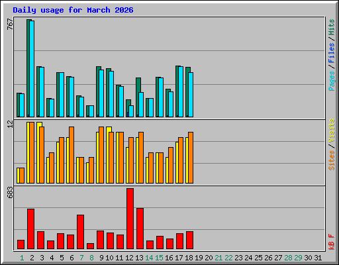Click the 'Sites' legend text
The height and width of the screenshot is (265, 339).
pos(331,160)
